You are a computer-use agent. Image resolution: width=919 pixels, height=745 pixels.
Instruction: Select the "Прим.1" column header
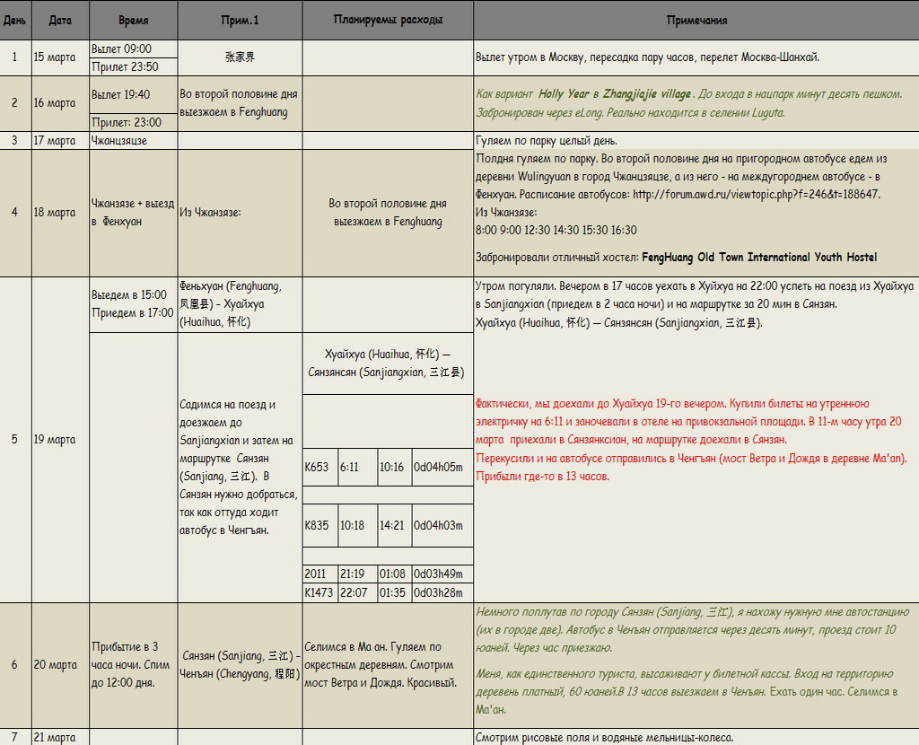tap(241, 20)
